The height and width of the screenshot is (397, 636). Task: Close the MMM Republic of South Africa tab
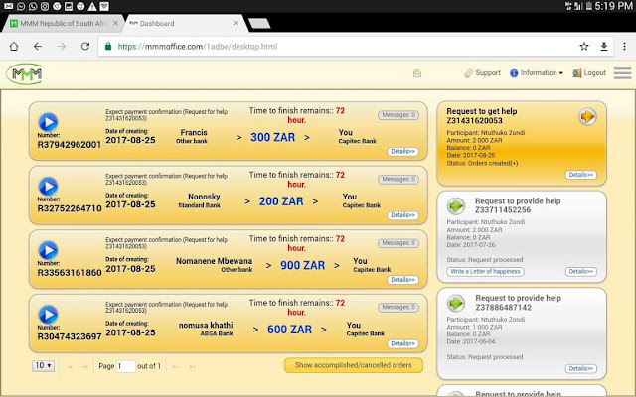point(115,23)
